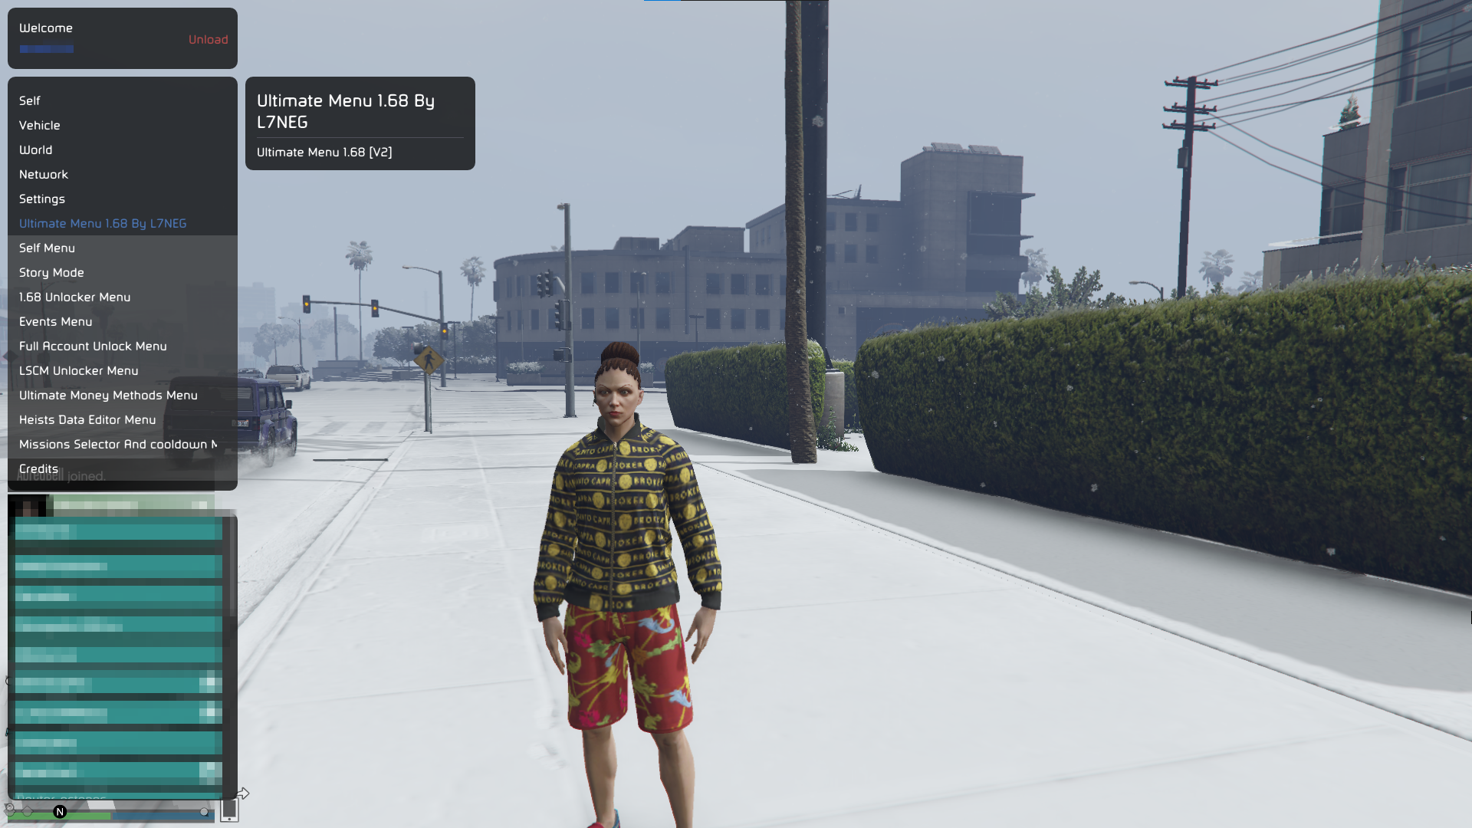
Task: Click 1.68 Unlocker Menu item
Action: pos(74,296)
